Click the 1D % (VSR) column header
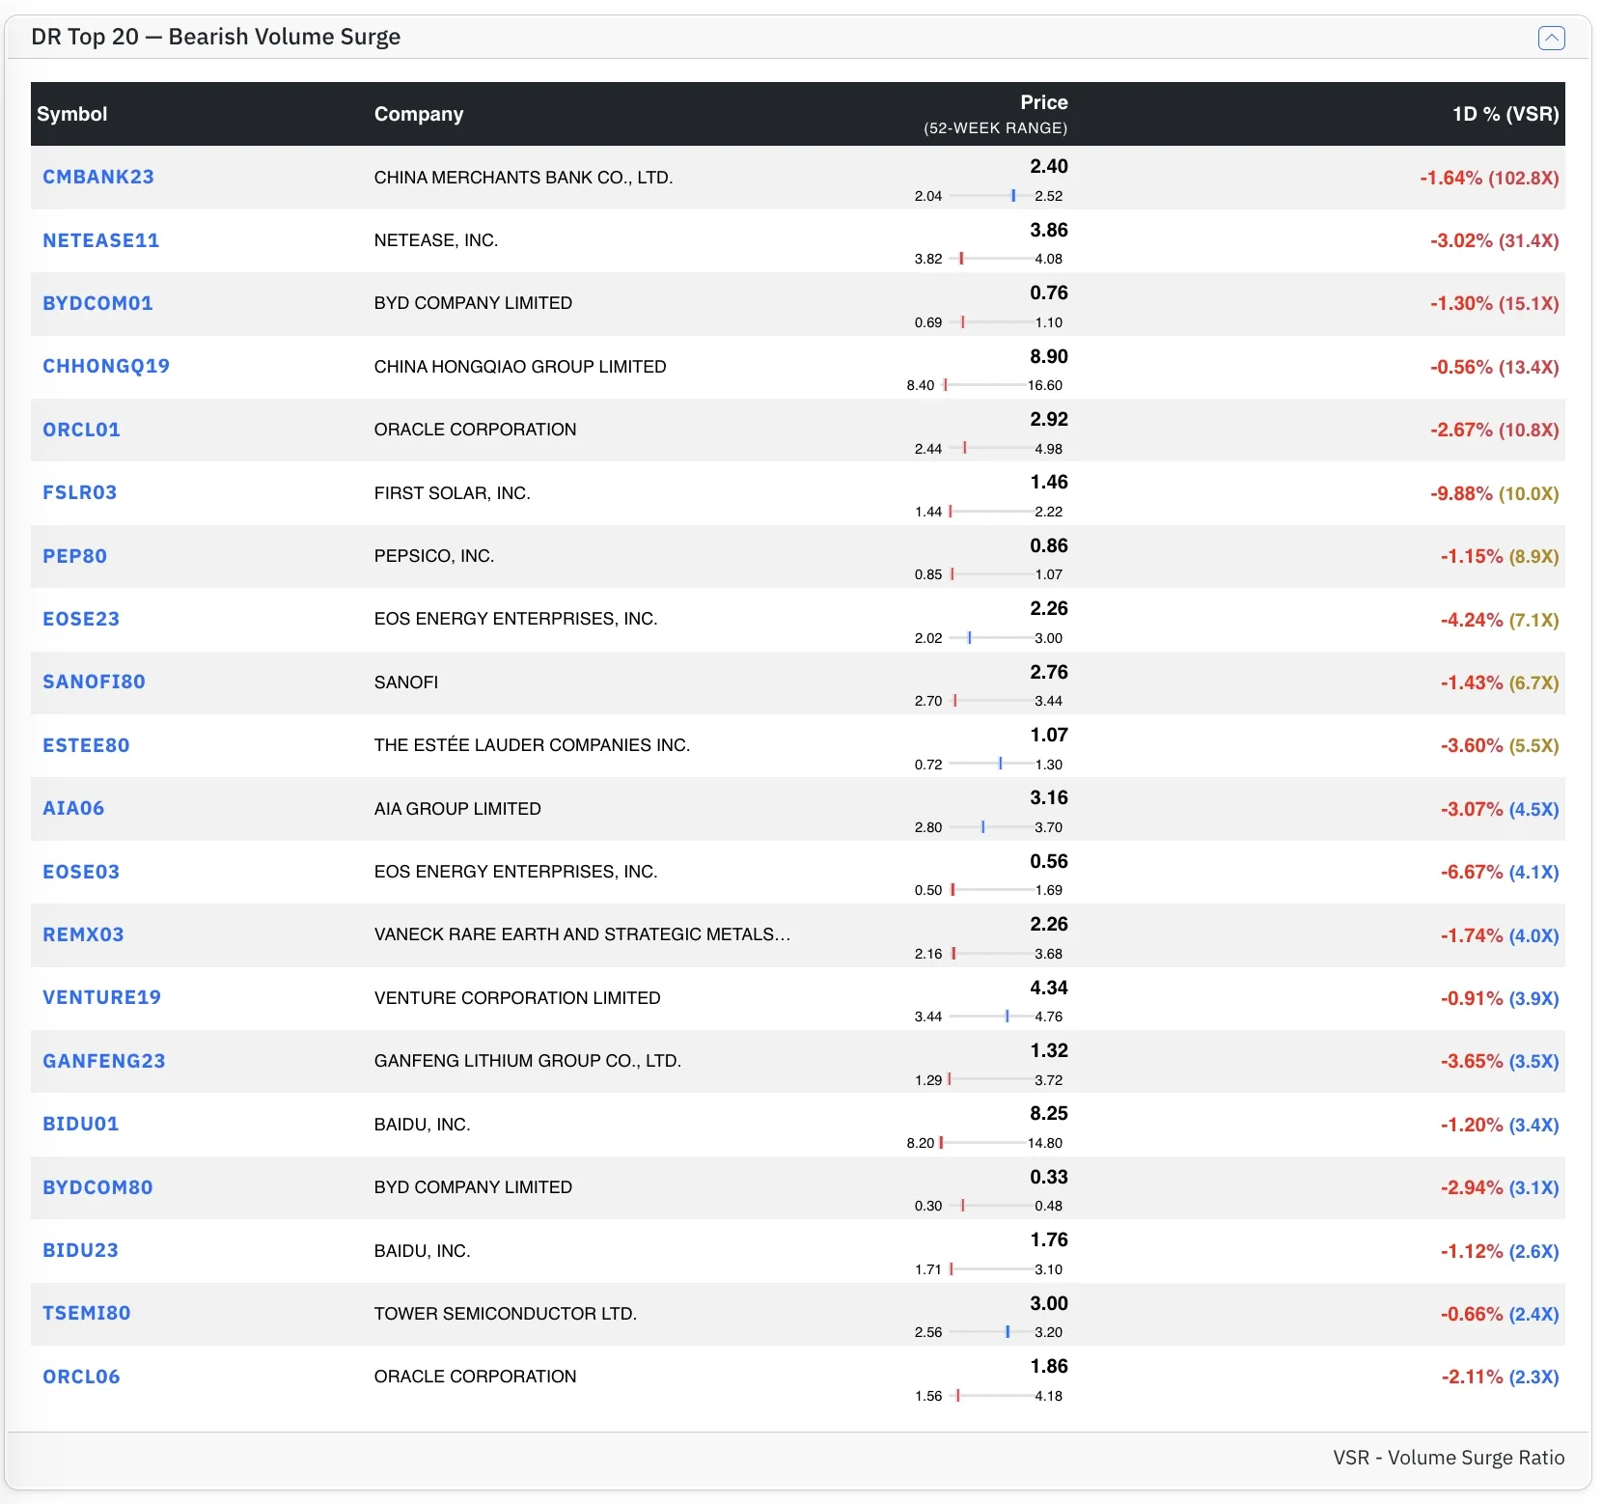Screen dimensions: 1602x1504 tap(1505, 114)
